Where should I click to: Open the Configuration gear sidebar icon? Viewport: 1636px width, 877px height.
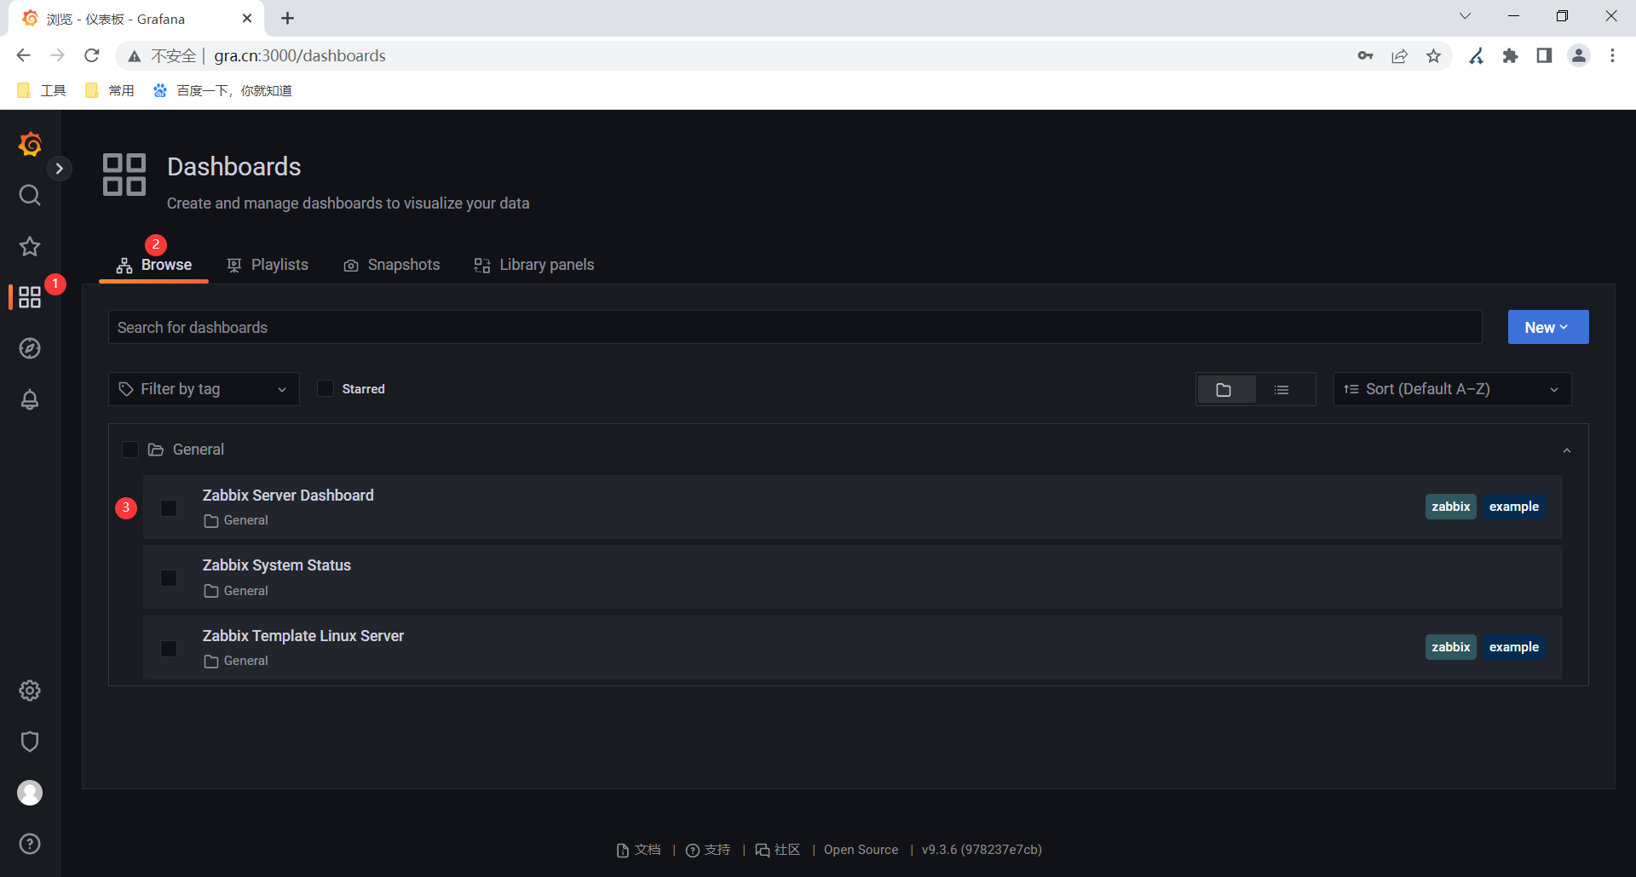[x=30, y=691]
